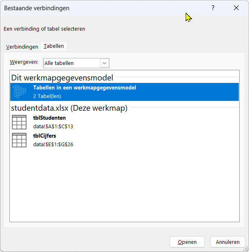249x252 pixels.
Task: Click the tblStudenten table icon
Action: pyautogui.click(x=19, y=122)
